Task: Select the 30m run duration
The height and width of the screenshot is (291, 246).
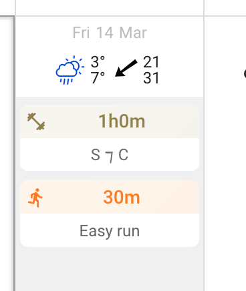Action: point(122,198)
